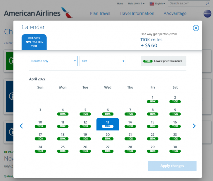This screenshot has height=181, width=213.
Task: Close the Calendar dialog with X icon
Action: pyautogui.click(x=196, y=28)
